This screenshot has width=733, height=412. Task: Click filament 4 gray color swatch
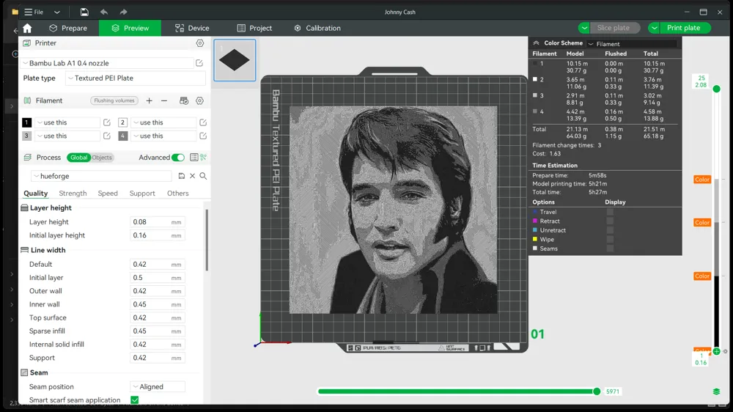(x=122, y=136)
